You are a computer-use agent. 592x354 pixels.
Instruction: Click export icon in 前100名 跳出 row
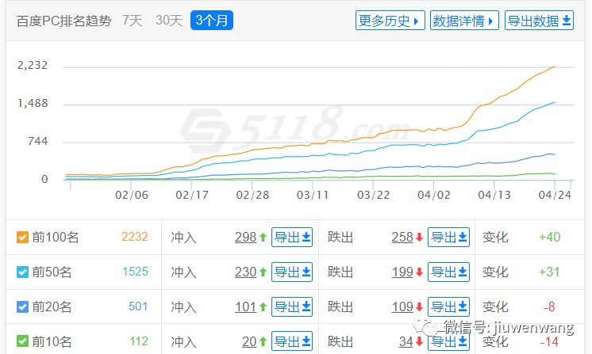(x=449, y=238)
